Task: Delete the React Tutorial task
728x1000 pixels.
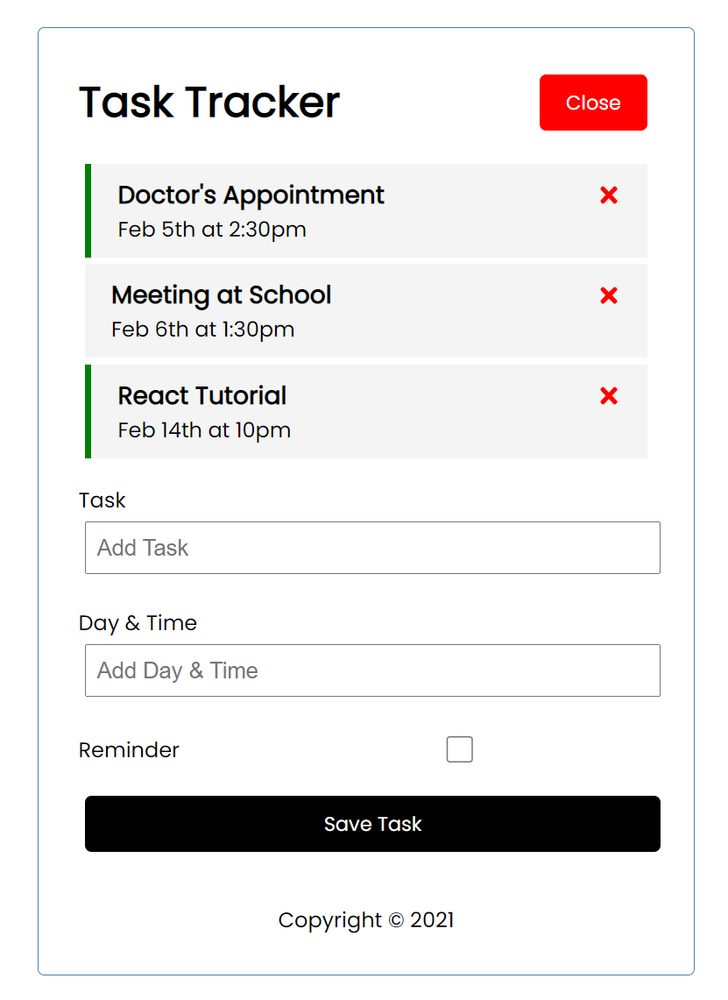Action: tap(609, 396)
